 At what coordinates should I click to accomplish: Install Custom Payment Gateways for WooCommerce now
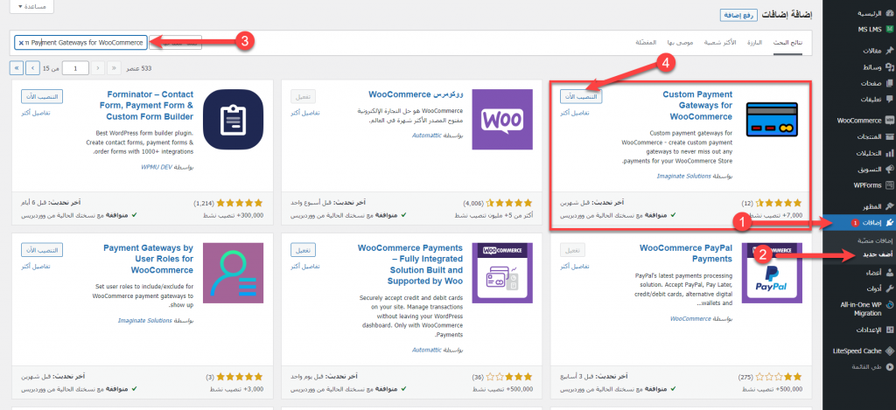tap(581, 96)
